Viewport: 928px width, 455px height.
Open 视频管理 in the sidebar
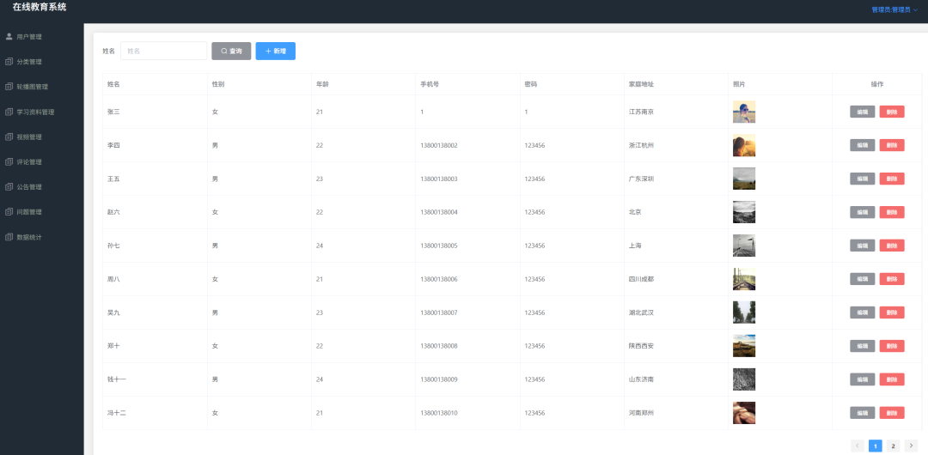coord(41,136)
